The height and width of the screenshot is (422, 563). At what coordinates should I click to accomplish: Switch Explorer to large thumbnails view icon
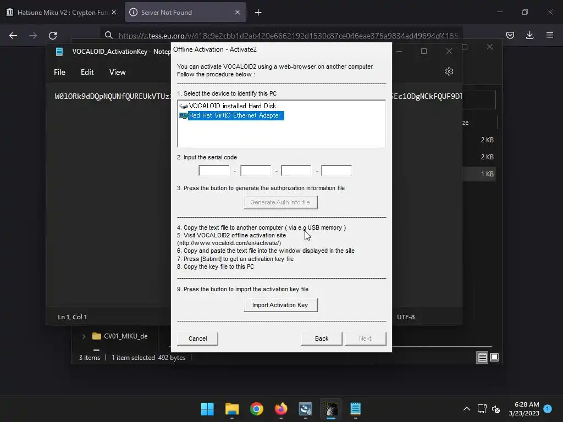[494, 357]
